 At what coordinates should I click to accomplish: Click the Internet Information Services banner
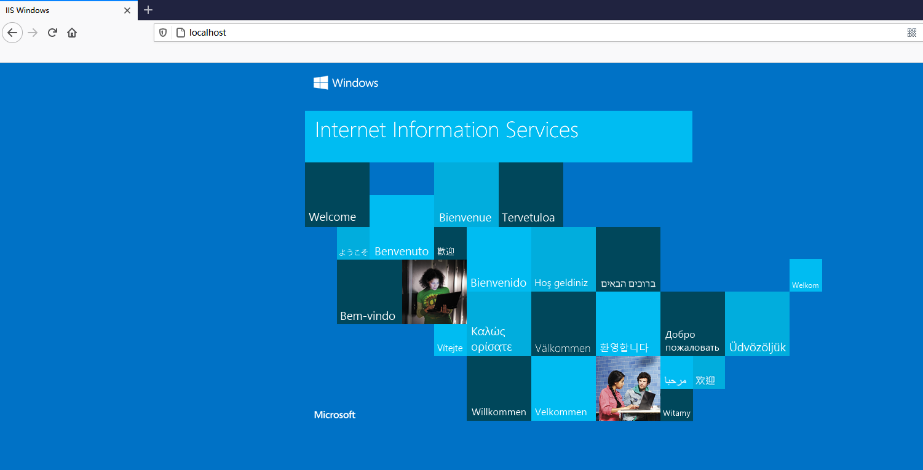pos(499,137)
